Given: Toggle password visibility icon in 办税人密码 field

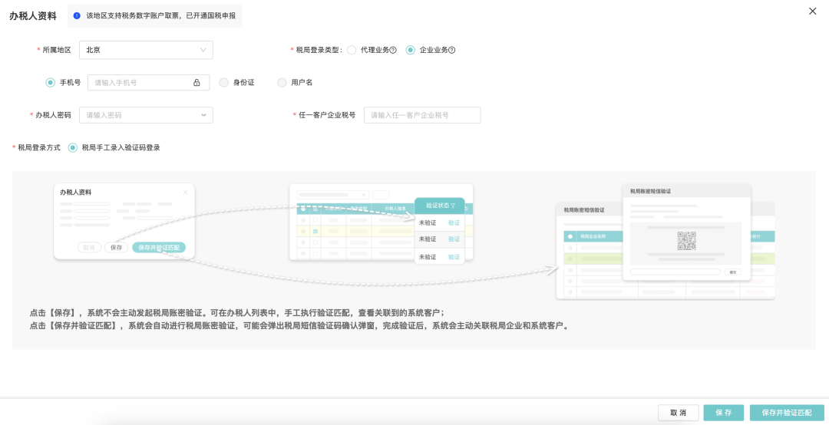Looking at the screenshot, I should pyautogui.click(x=203, y=115).
